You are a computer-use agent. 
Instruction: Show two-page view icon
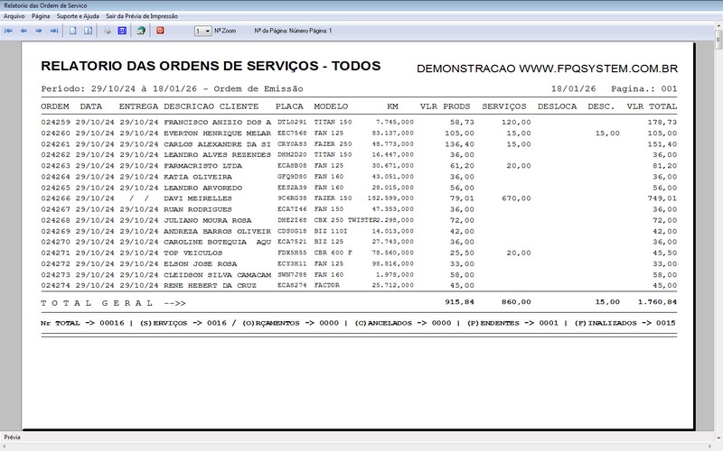[88, 31]
